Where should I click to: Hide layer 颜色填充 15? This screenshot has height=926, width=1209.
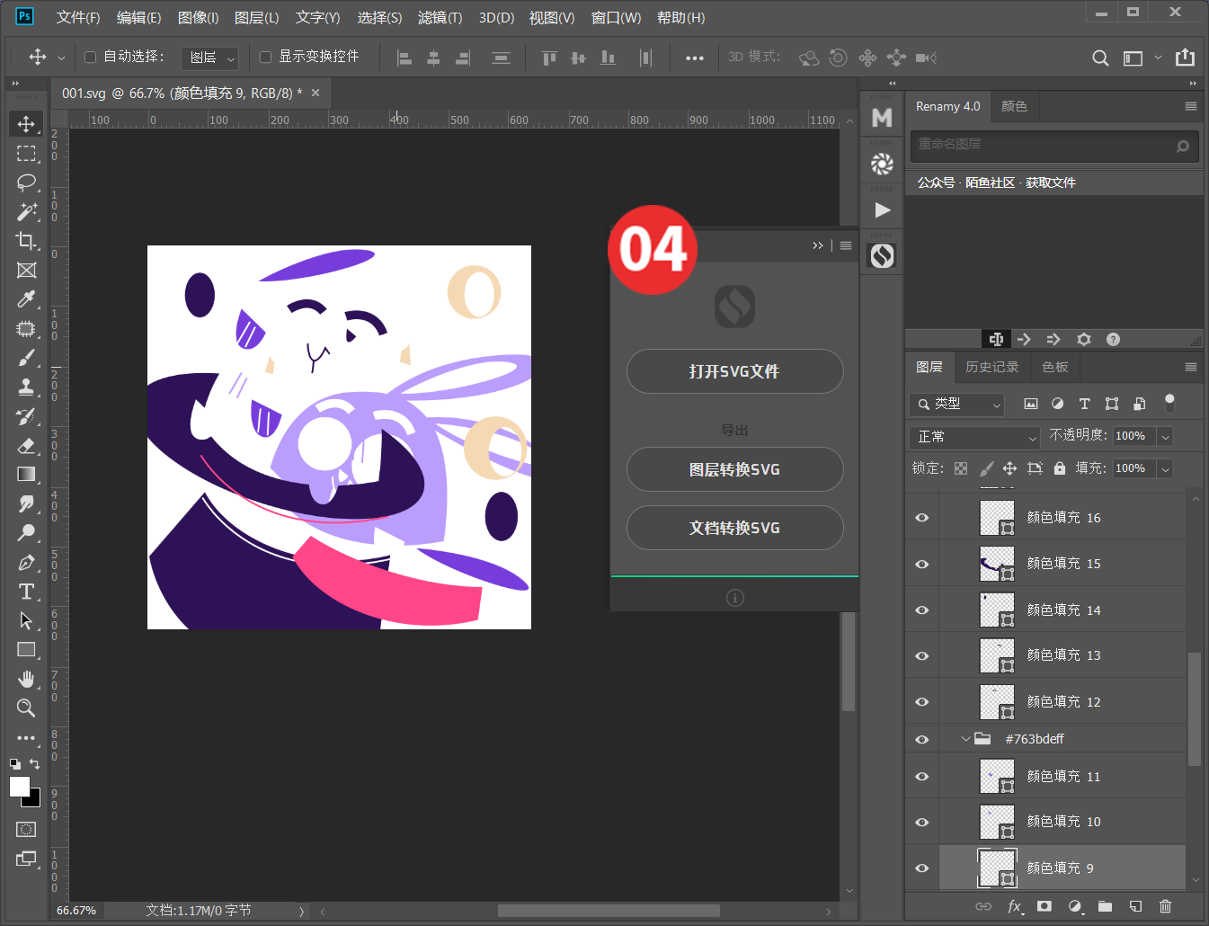(x=922, y=564)
